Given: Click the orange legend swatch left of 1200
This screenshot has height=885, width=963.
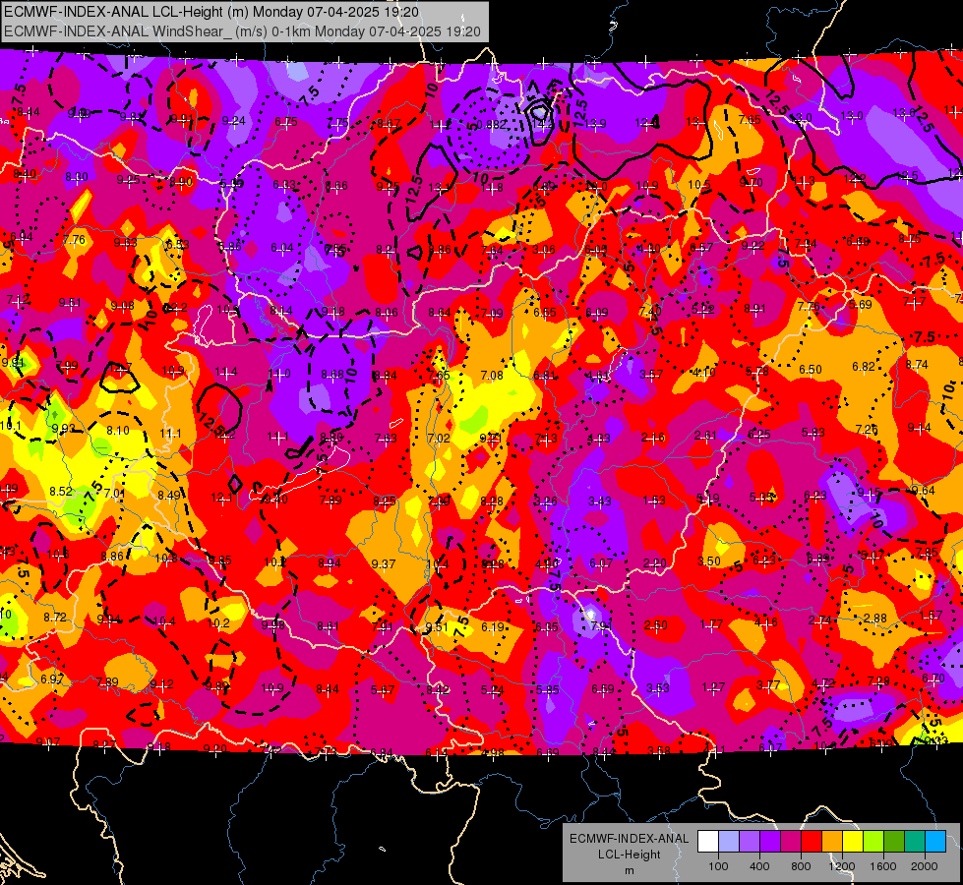Looking at the screenshot, I should [832, 842].
